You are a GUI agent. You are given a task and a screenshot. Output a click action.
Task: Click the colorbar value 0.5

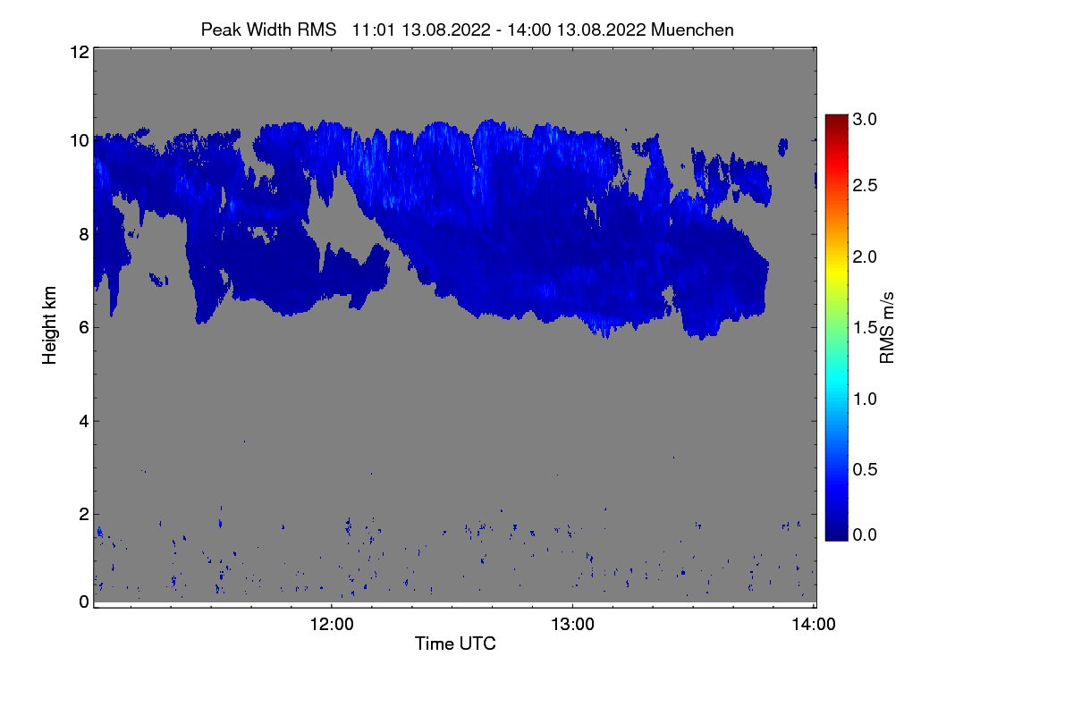[x=863, y=469]
